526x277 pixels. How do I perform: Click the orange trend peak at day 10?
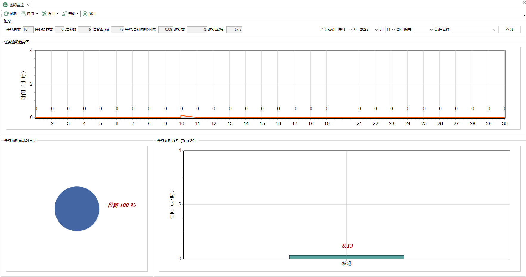181,115
